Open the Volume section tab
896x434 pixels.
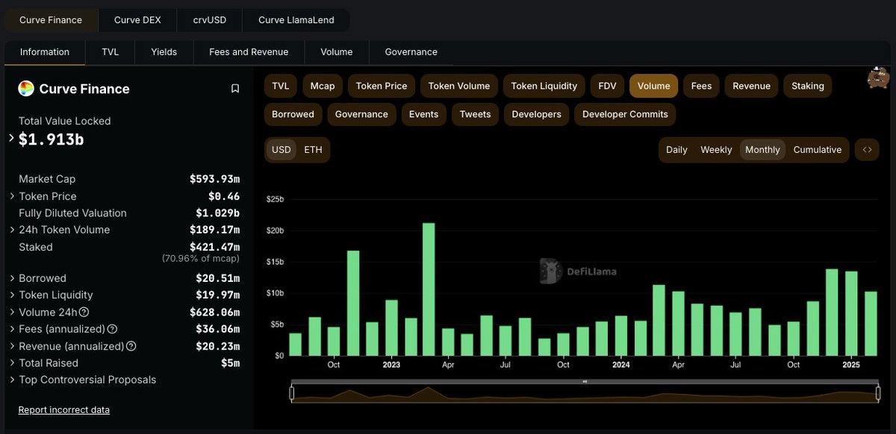click(337, 52)
